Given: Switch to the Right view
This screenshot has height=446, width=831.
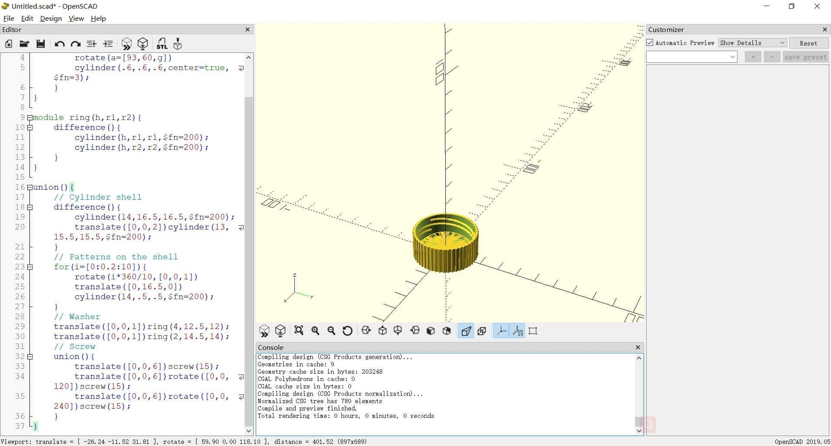Looking at the screenshot, I should (366, 331).
